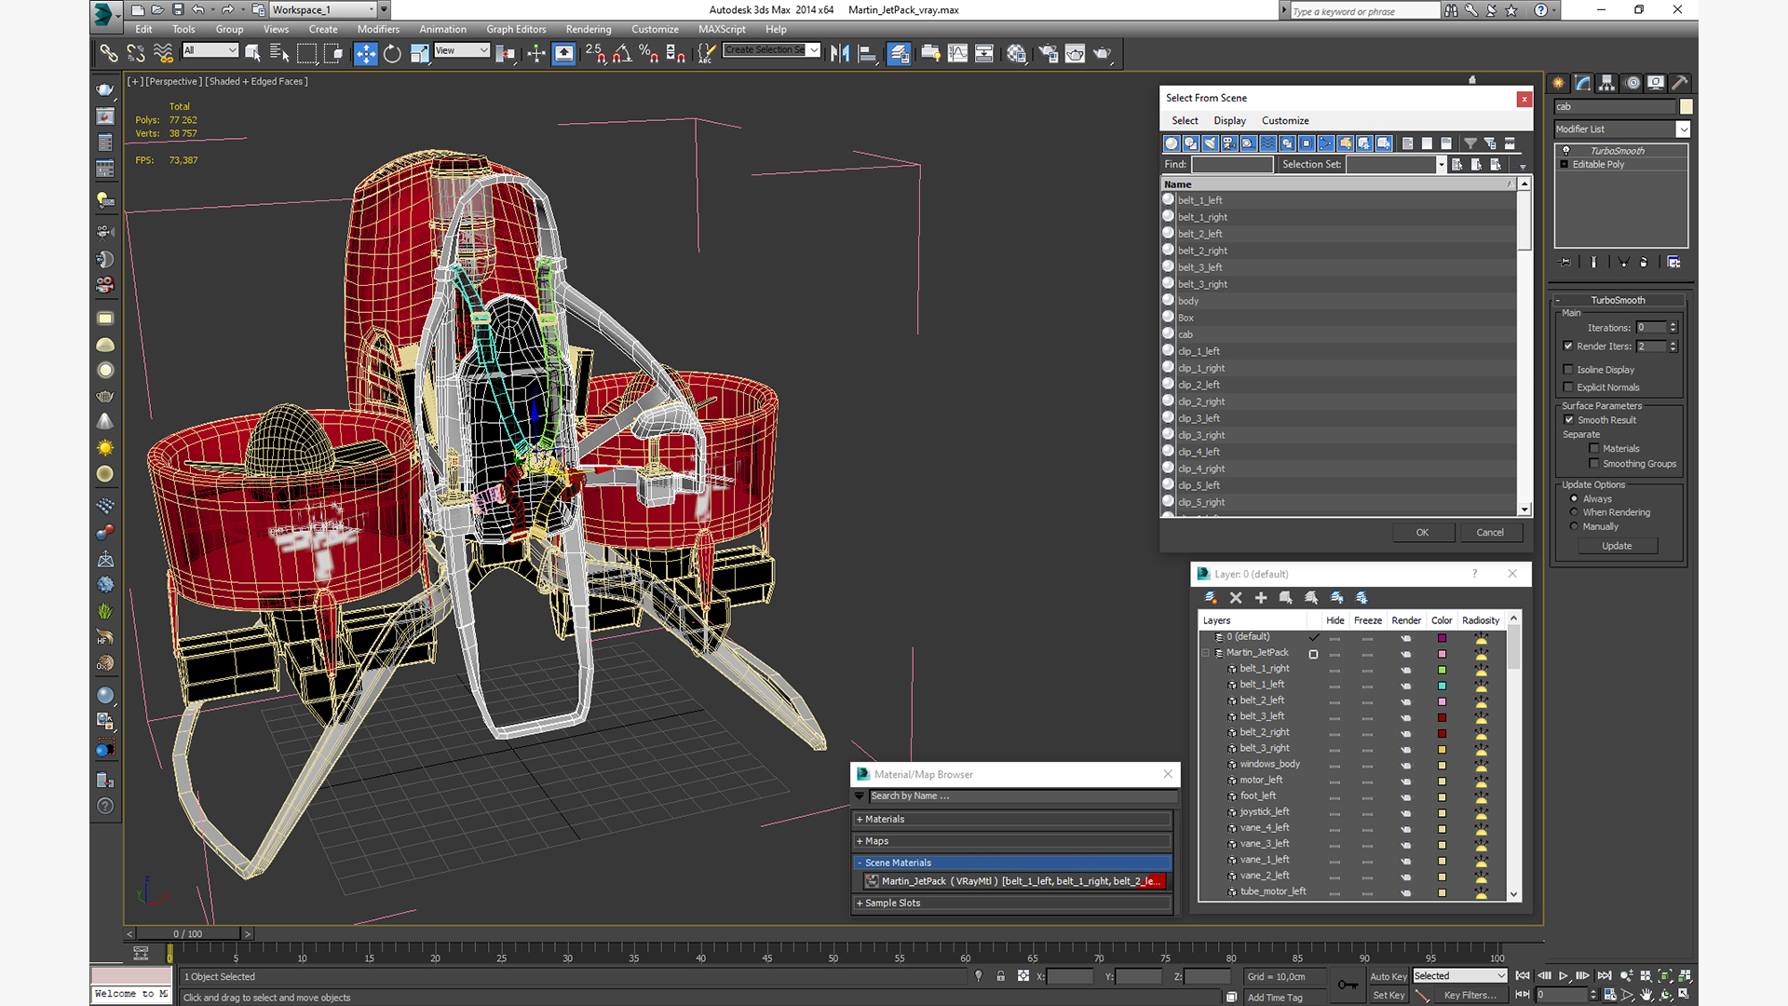Open the Material Editor icon in toolbar

click(x=1016, y=54)
